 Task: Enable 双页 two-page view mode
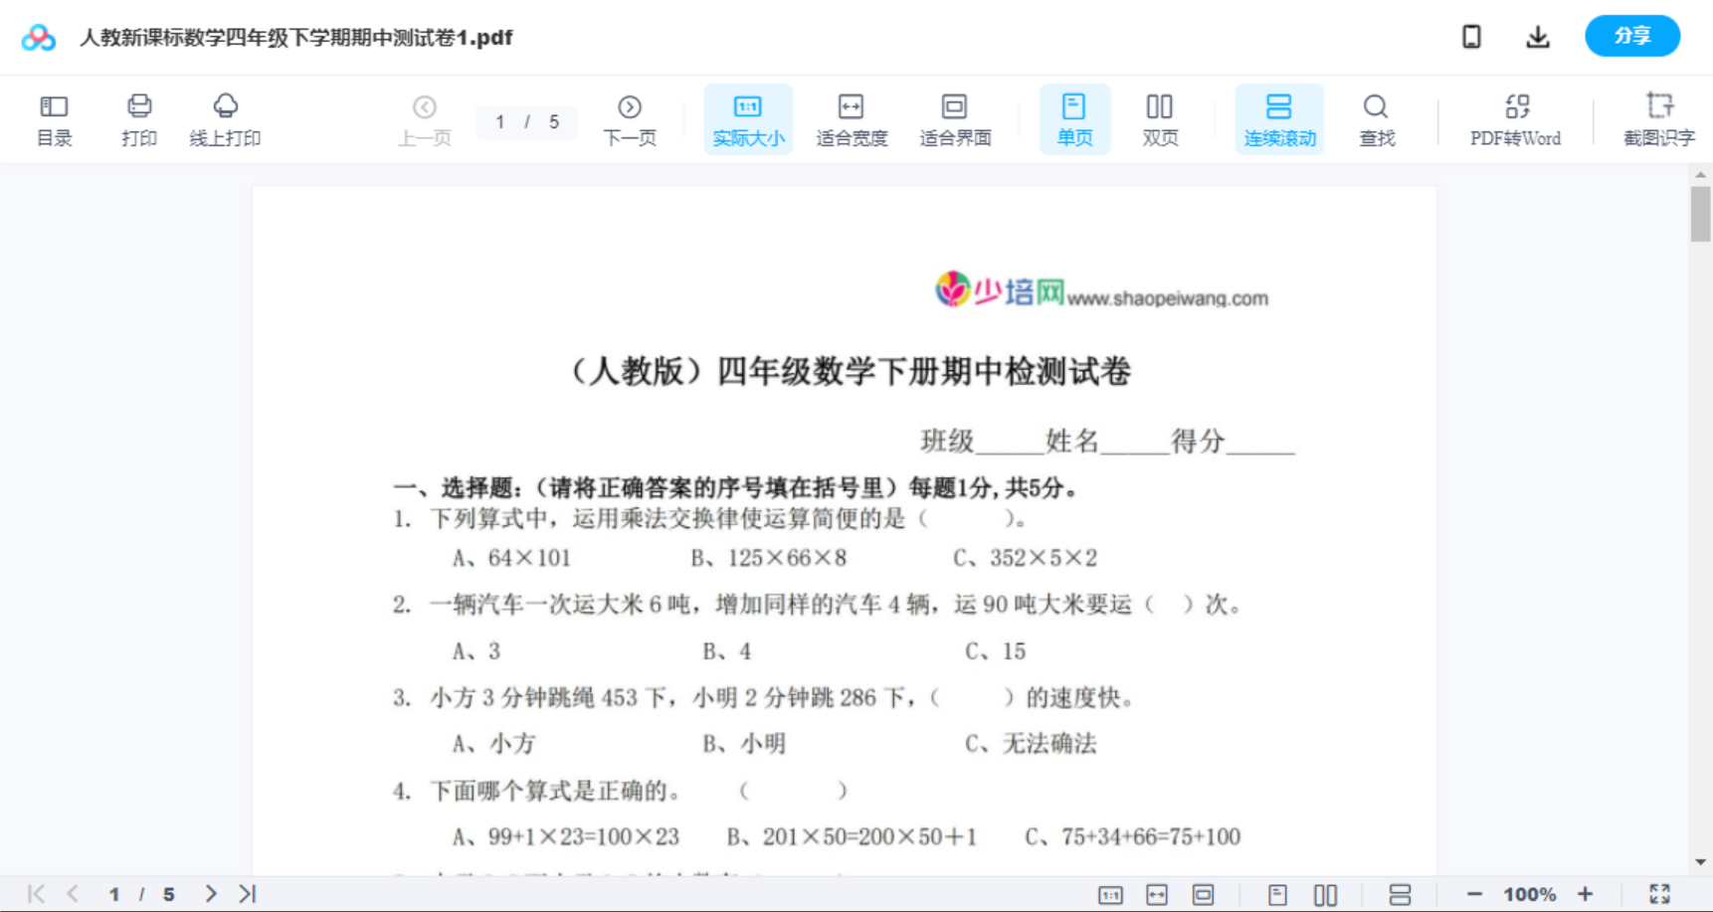1160,118
